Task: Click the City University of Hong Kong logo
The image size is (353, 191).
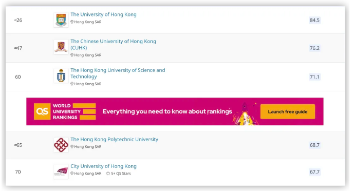Action: (x=61, y=171)
